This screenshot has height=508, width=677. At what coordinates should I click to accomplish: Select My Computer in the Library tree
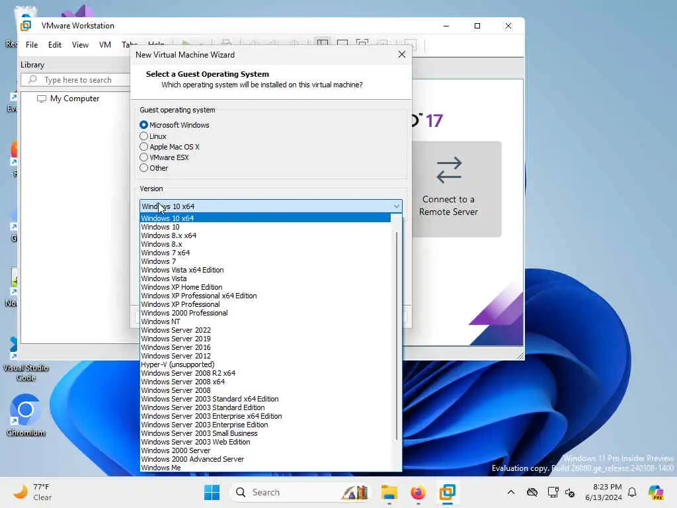(x=69, y=99)
